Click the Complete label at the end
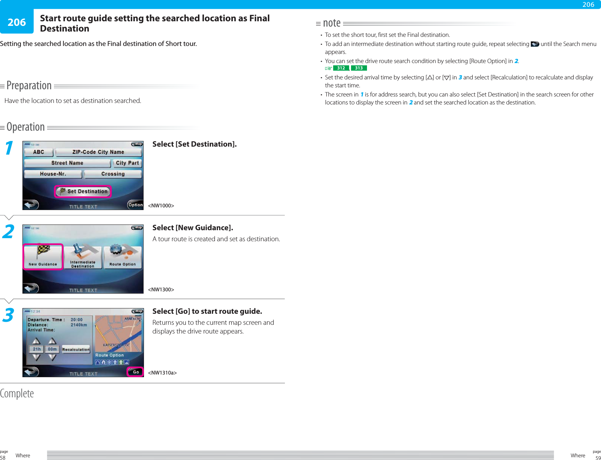 [x=17, y=394]
